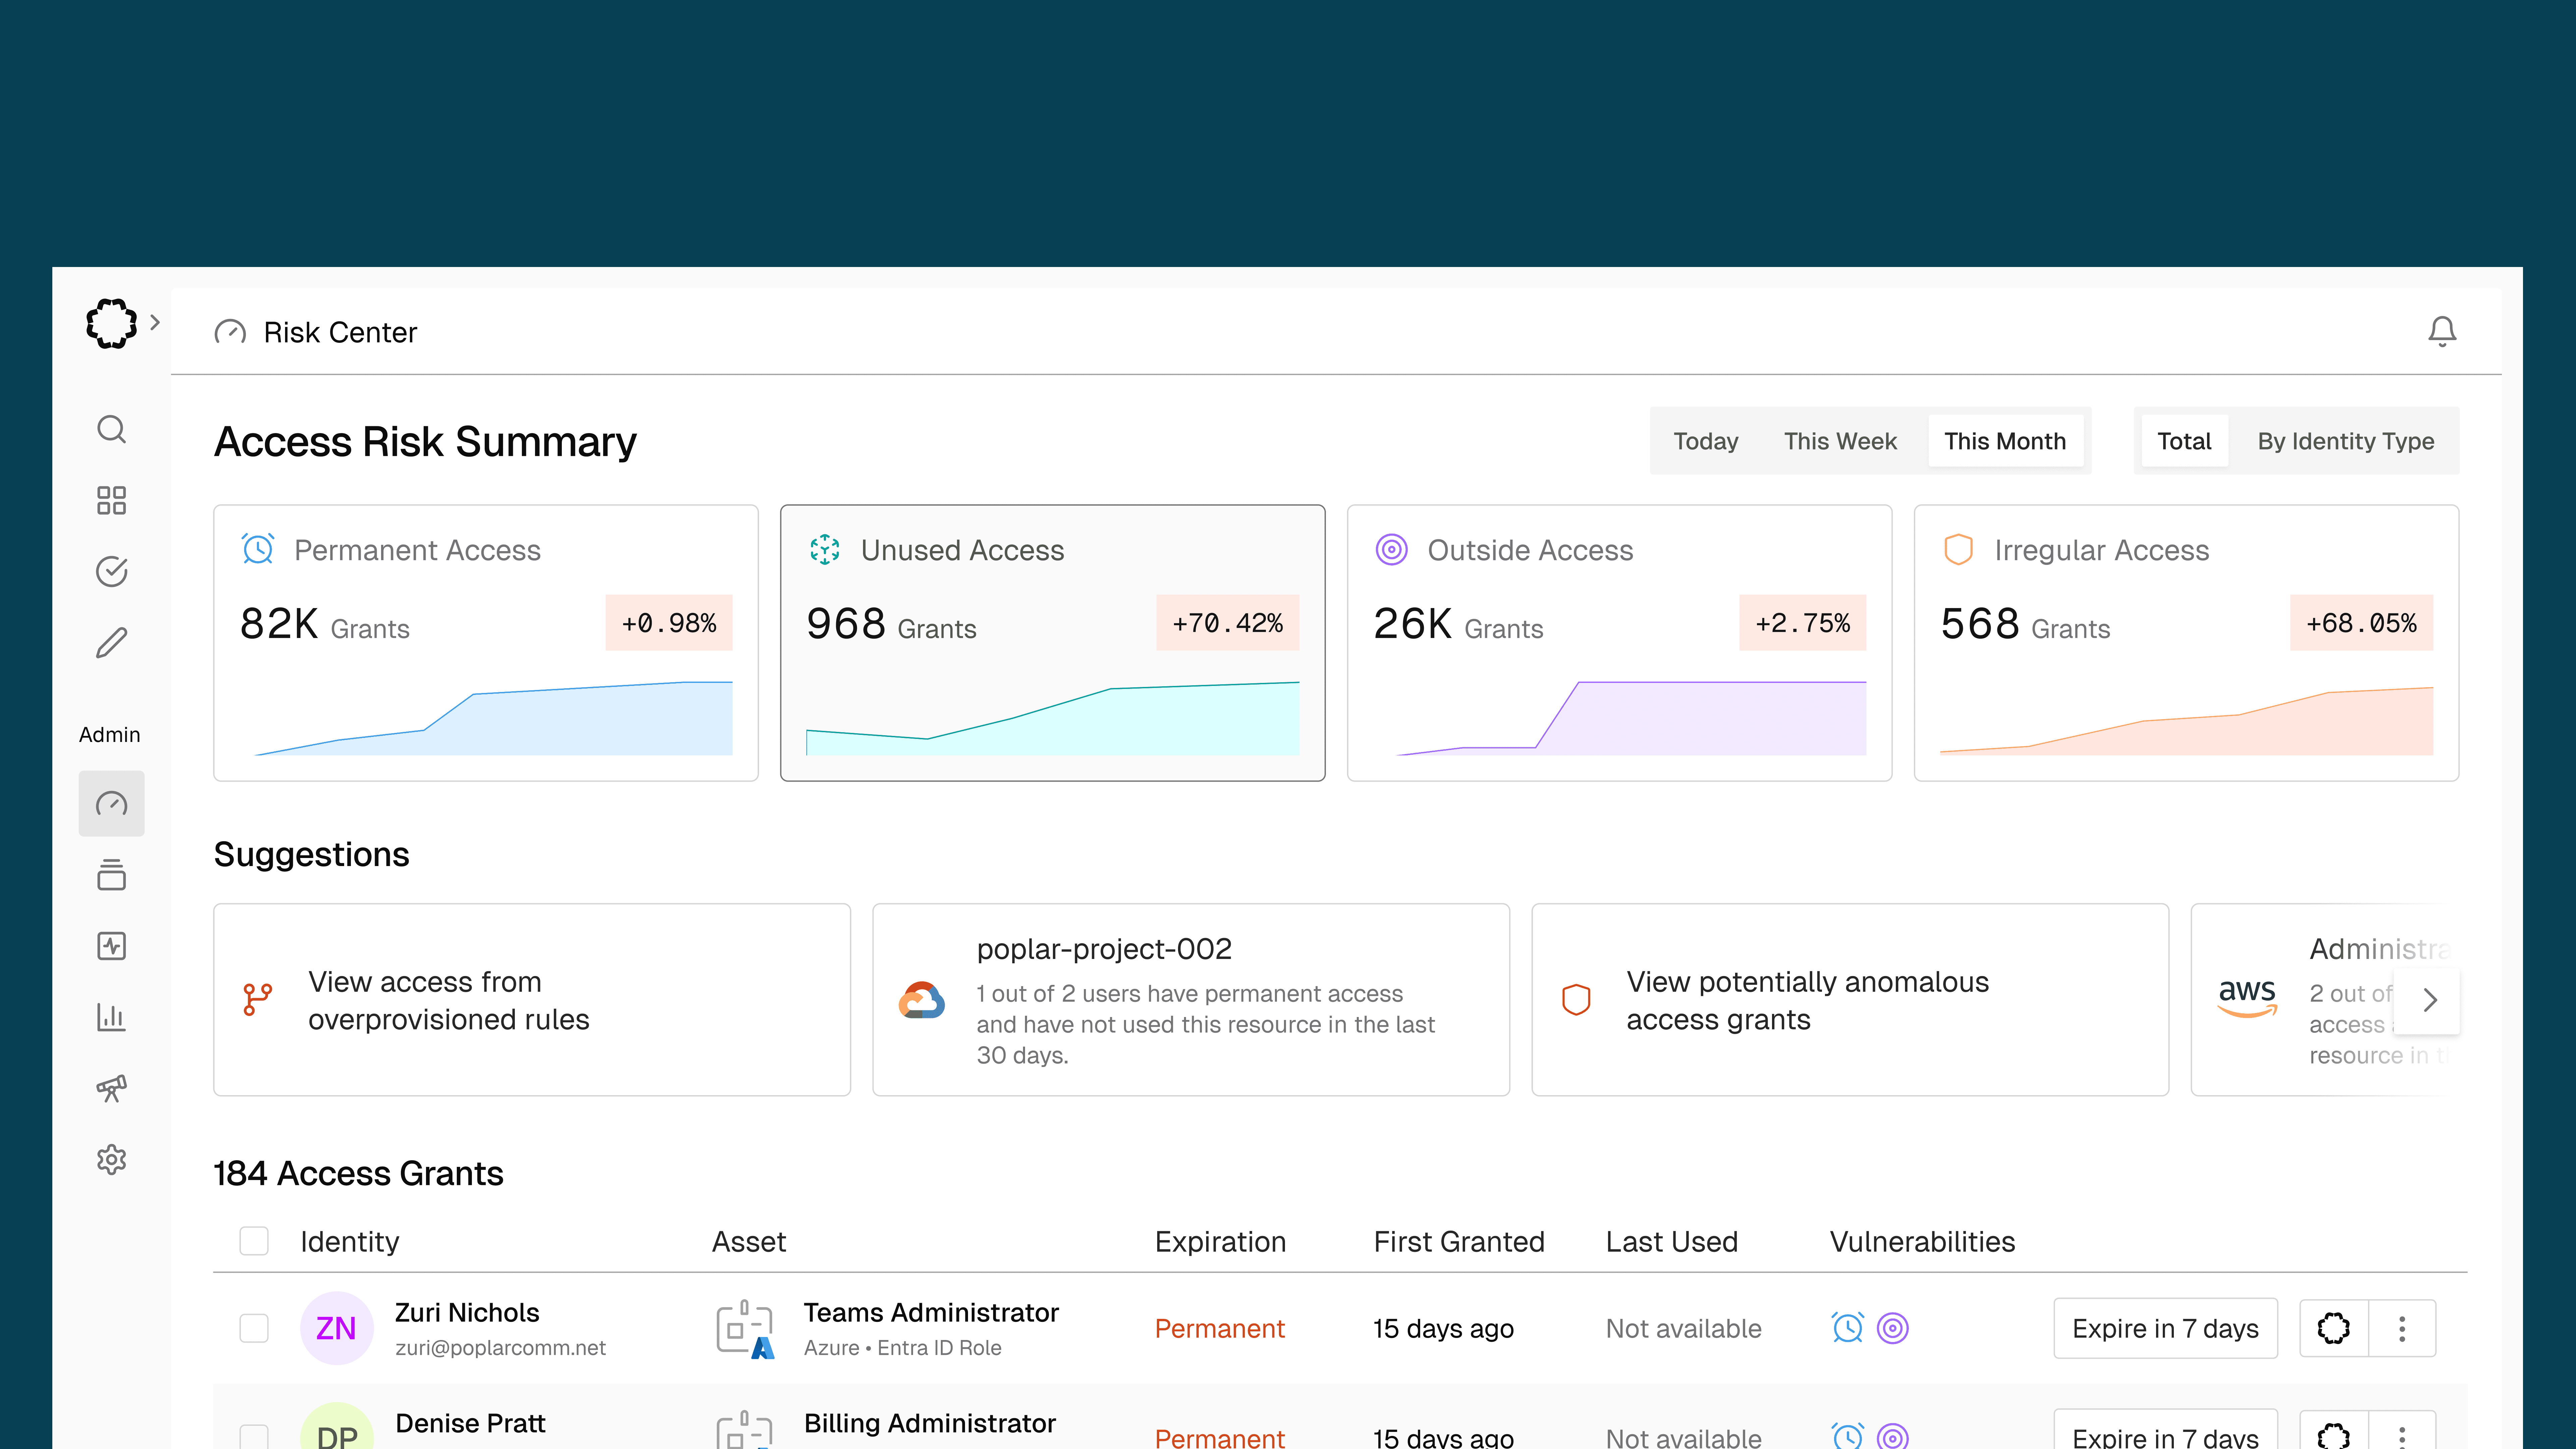Check the box for Zuri Nichols
The image size is (2576, 1449).
(x=254, y=1328)
